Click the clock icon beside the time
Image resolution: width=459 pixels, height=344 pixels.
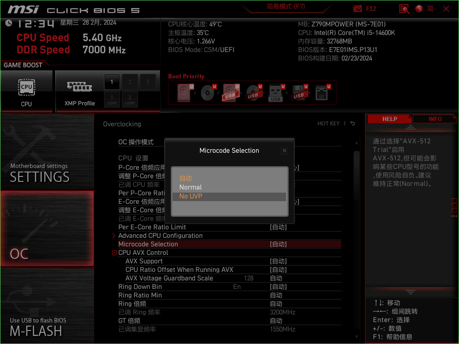click(x=9, y=23)
